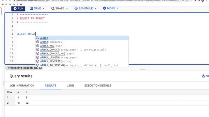Click the cube icon beside ARRAY_REVERSE
This screenshot has width=209, height=117.
point(38,61)
